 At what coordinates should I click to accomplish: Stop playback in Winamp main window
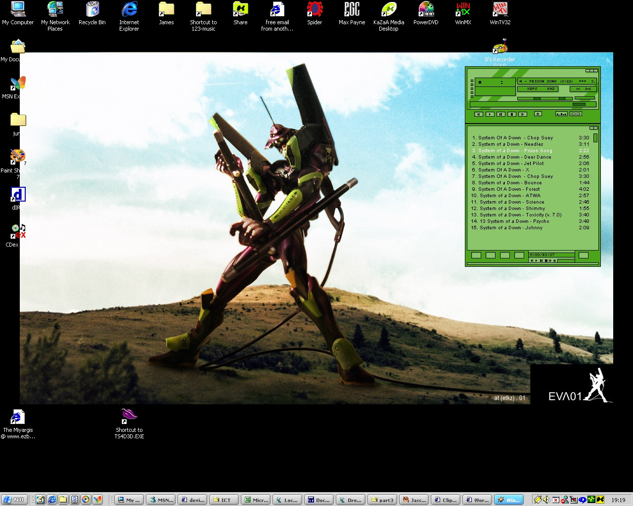coord(511,114)
